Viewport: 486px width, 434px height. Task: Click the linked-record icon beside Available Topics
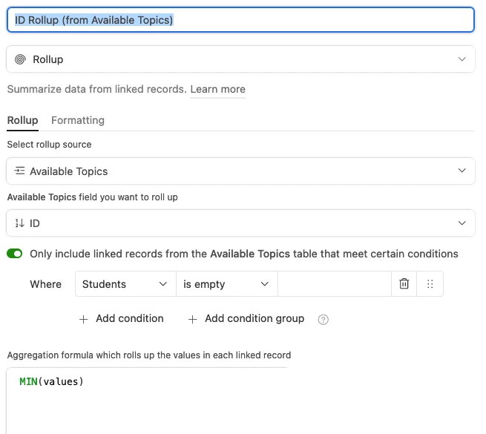pos(19,171)
